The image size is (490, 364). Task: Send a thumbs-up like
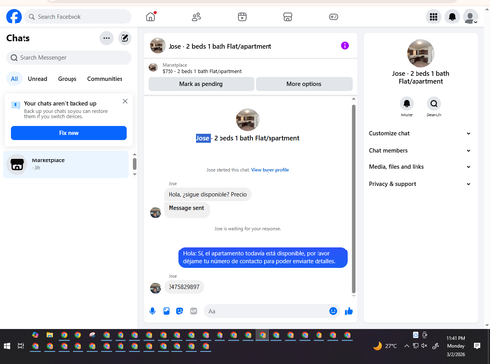[x=349, y=311]
